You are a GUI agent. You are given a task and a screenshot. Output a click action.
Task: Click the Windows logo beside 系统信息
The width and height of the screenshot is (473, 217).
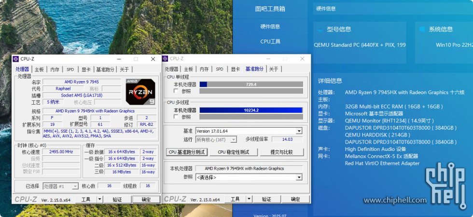tap(422, 29)
